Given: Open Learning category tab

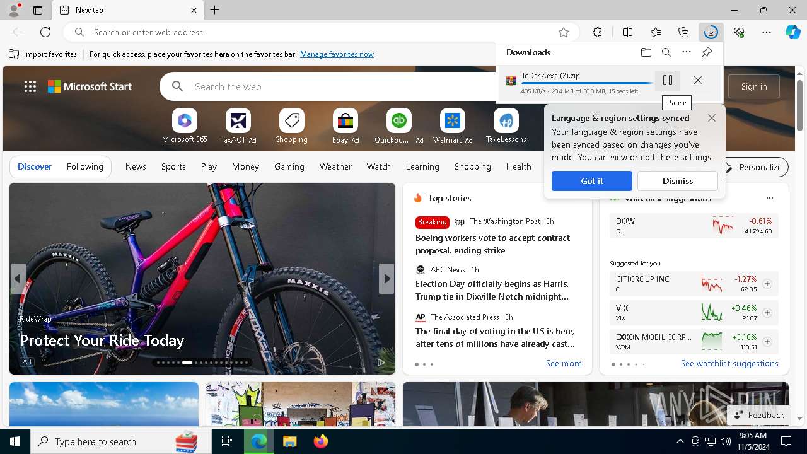Looking at the screenshot, I should click(x=422, y=166).
